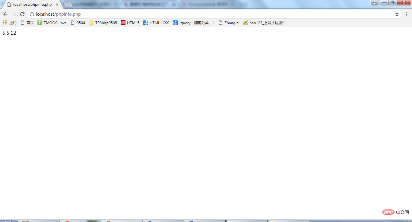Open the Jquery - 随笔分类 bookmark

click(194, 23)
